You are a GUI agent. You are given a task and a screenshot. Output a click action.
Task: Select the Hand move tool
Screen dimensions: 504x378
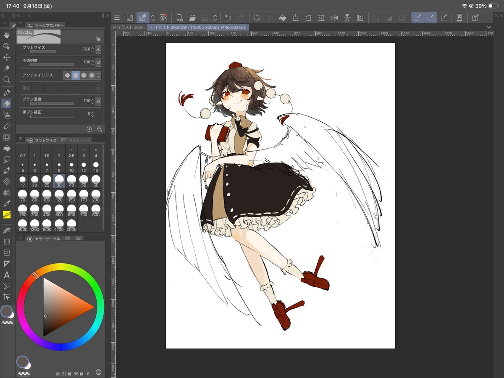tap(7, 35)
